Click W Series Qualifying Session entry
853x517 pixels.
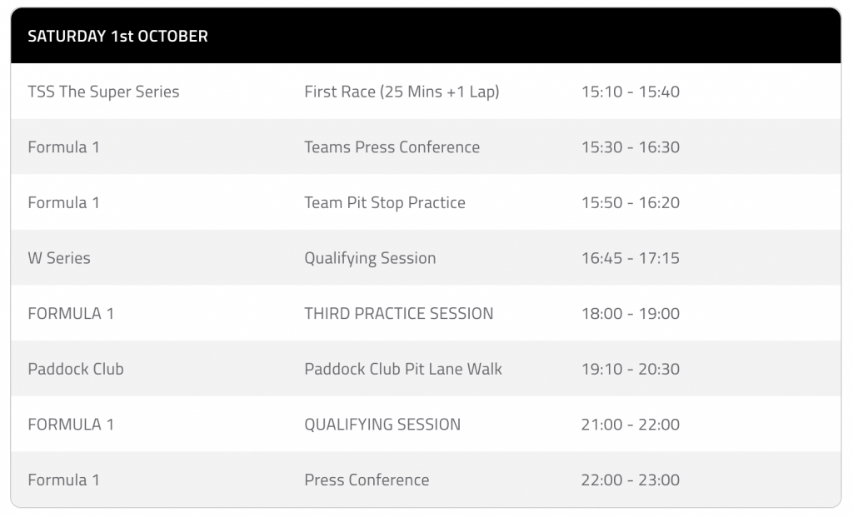(370, 258)
